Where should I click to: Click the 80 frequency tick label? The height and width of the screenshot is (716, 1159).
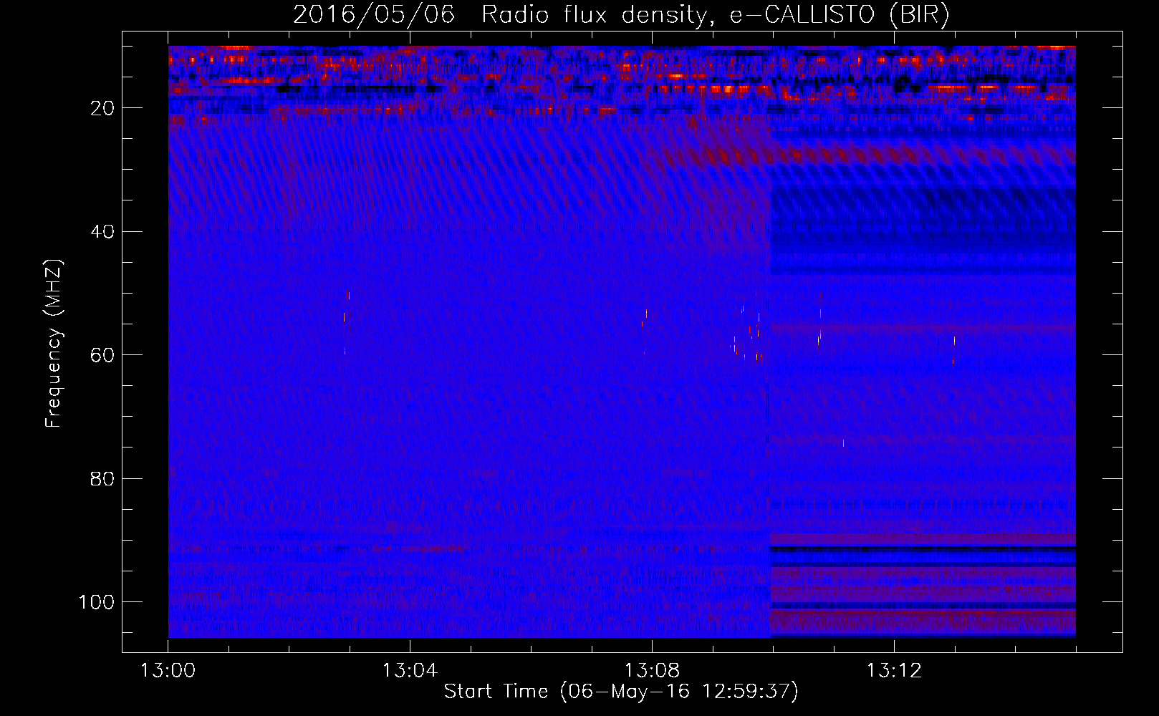coord(102,479)
